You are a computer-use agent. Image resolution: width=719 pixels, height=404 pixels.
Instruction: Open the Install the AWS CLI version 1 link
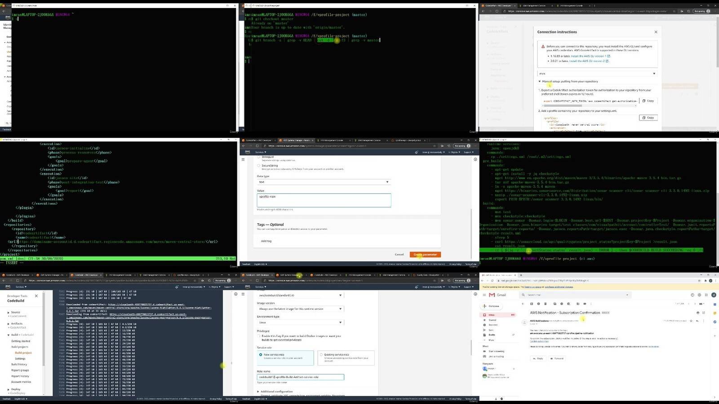coord(590,56)
